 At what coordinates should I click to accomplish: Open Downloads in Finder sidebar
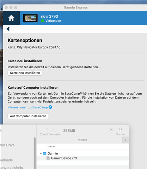click(x=6, y=160)
